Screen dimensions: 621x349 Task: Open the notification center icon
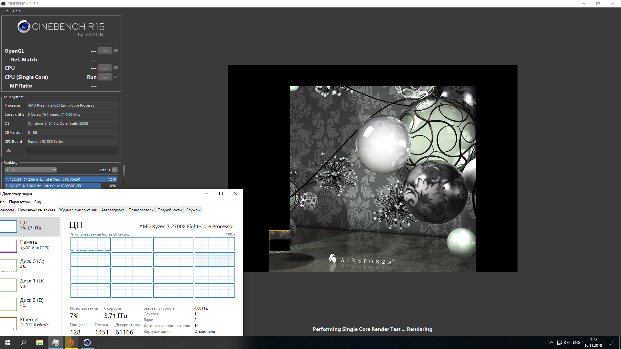click(610, 343)
